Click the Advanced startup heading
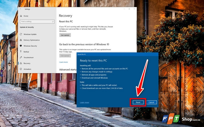 68,70
